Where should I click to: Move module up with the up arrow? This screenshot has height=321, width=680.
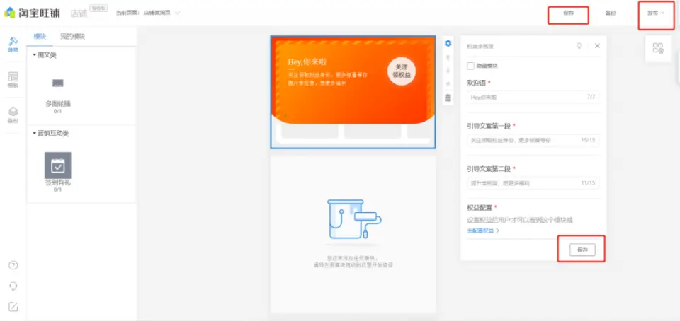(448, 57)
